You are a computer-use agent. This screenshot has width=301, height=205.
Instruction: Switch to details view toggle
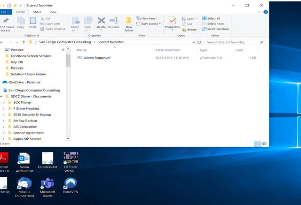tap(257, 144)
